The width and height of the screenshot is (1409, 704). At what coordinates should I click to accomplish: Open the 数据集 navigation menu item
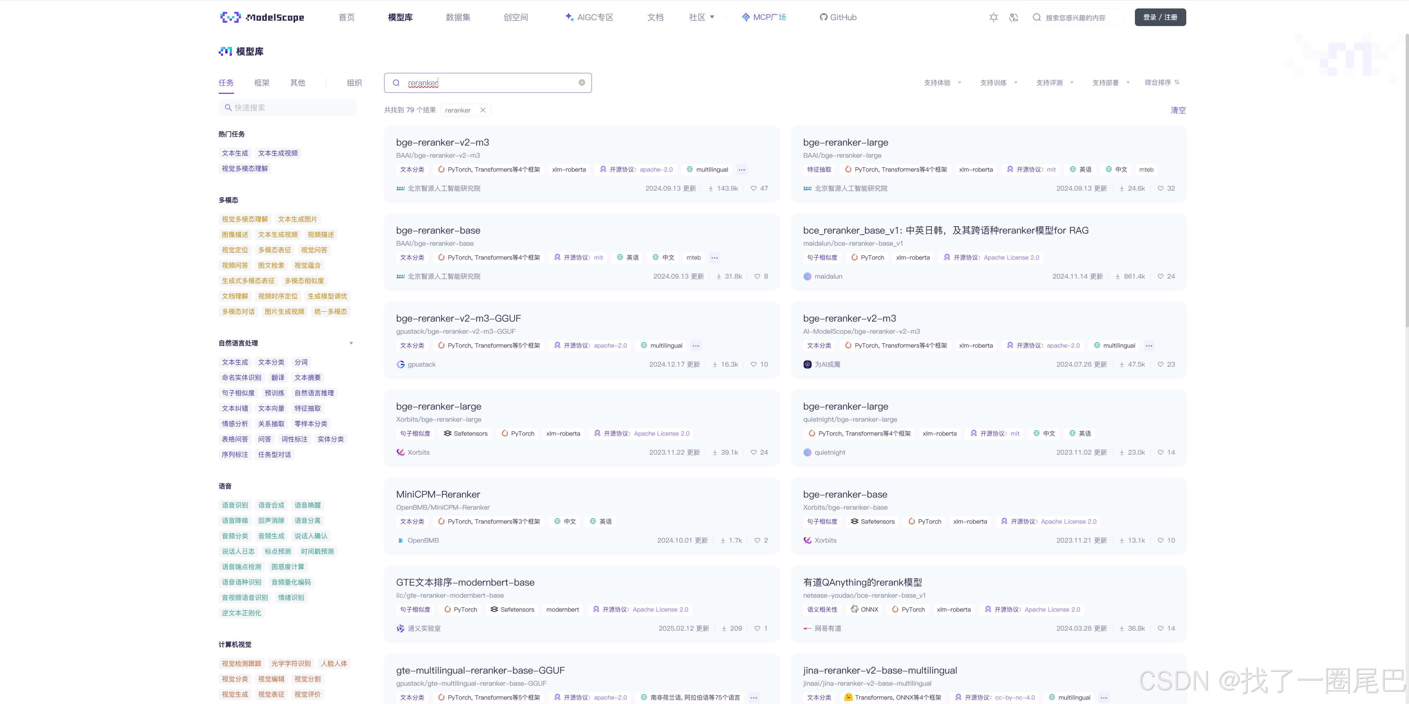[x=458, y=18]
